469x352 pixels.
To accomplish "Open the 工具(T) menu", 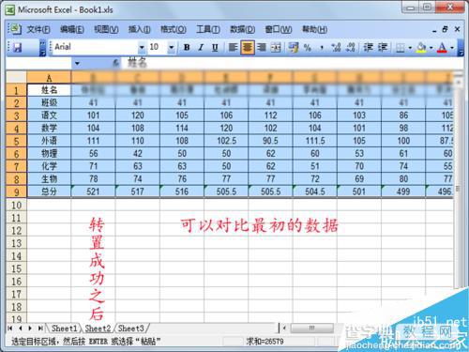I will (x=208, y=29).
